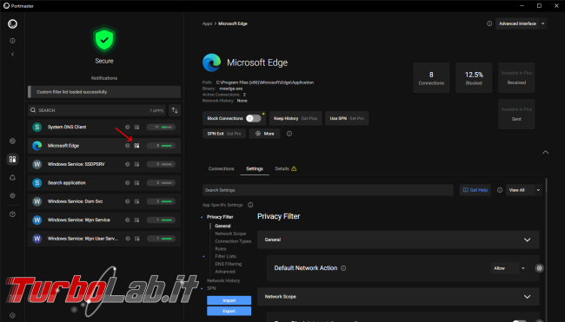This screenshot has height=322, width=565.
Task: Click the Microsoft Edge connection count bar
Action: point(161,146)
